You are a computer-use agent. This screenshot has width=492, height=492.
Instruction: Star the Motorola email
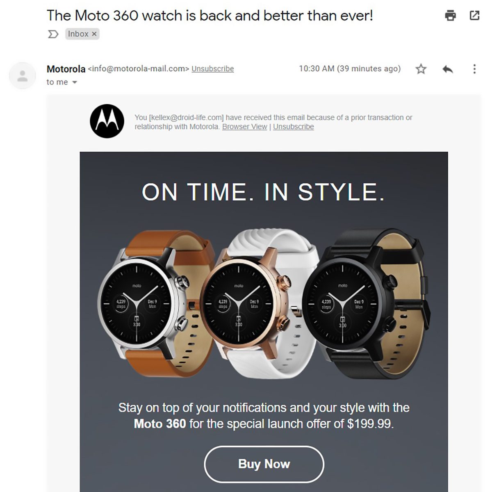pos(421,69)
